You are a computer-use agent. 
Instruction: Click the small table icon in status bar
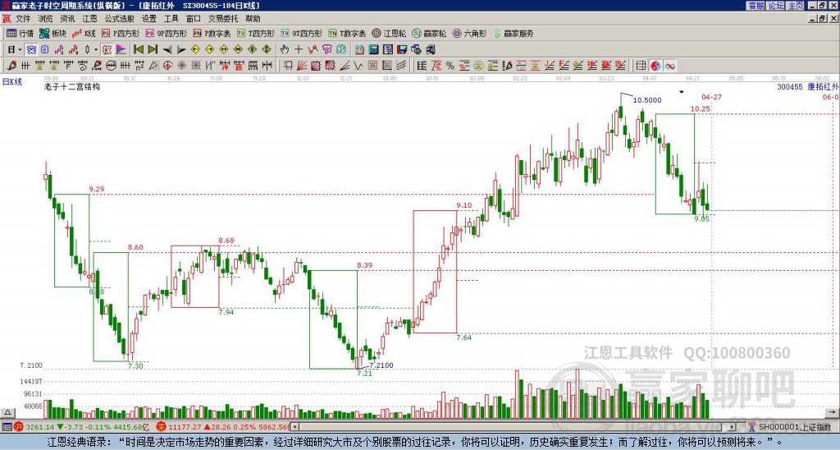[7, 427]
